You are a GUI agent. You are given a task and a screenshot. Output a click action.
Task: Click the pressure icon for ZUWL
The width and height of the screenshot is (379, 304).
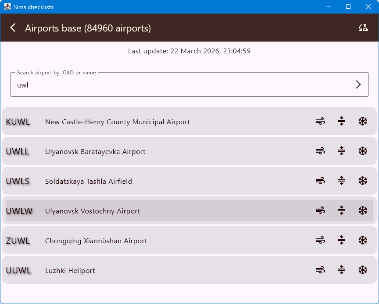pyautogui.click(x=342, y=240)
